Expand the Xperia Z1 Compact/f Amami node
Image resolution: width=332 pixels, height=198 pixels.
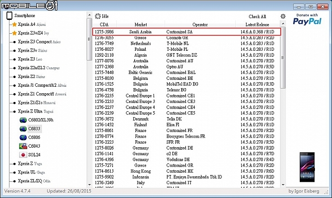pyautogui.click(x=14, y=94)
